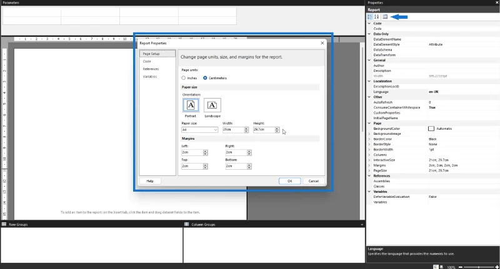The height and width of the screenshot is (269, 500).
Task: Select the Language property row
Action: (433, 92)
